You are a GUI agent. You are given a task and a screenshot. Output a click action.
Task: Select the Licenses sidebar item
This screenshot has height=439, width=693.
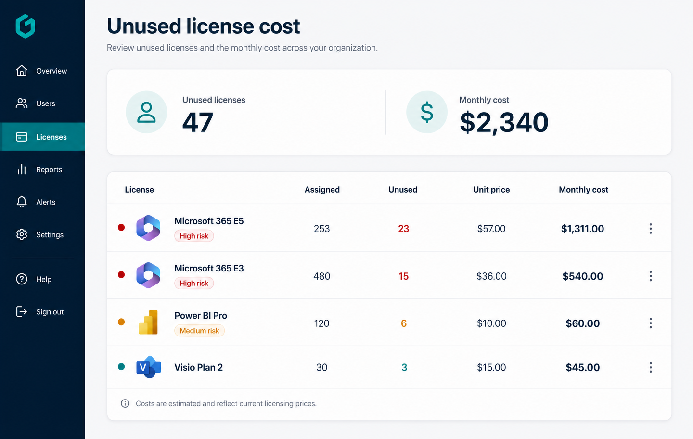(42, 137)
